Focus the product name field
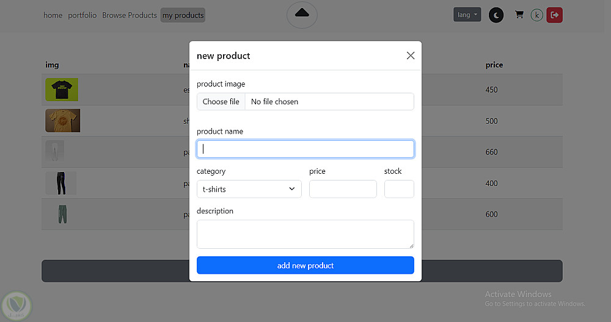Viewport: 611px width, 322px height. [305, 149]
